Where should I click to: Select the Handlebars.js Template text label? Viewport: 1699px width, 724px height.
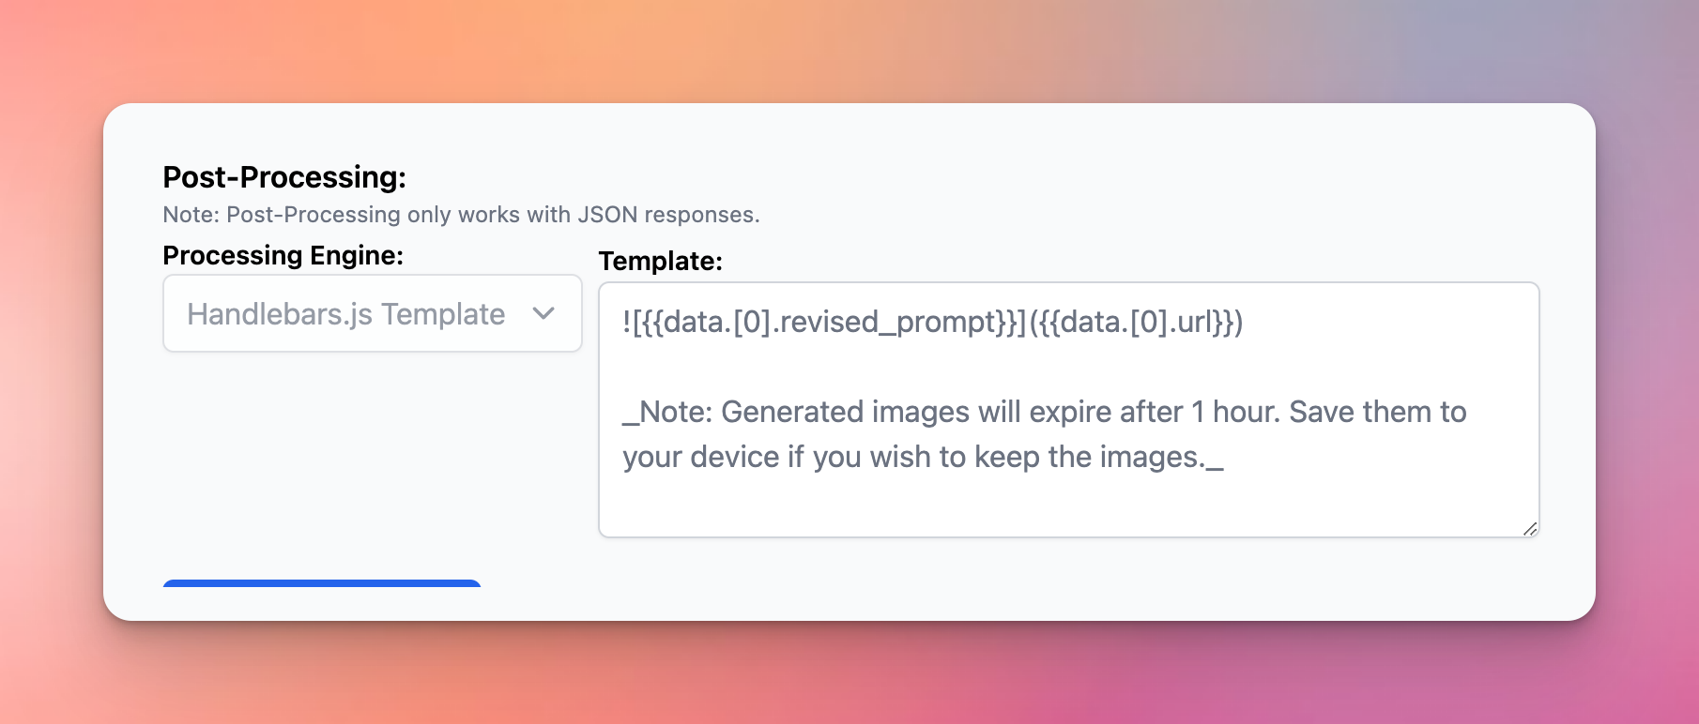point(345,314)
